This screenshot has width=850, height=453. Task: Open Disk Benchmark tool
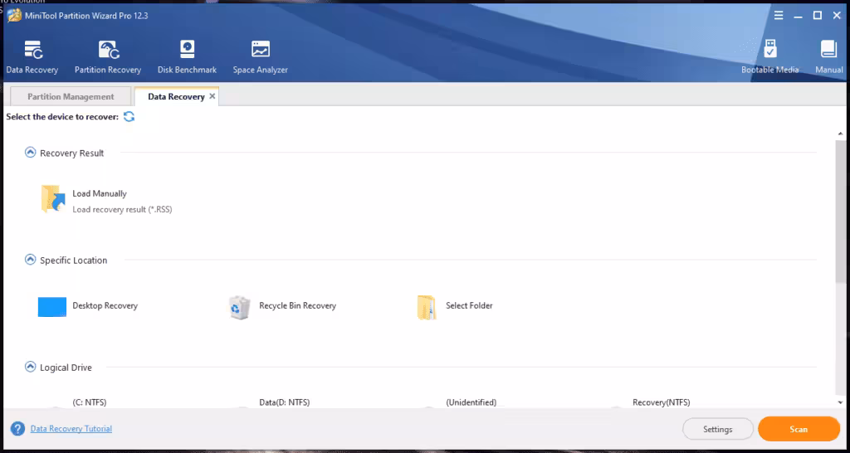tap(187, 57)
